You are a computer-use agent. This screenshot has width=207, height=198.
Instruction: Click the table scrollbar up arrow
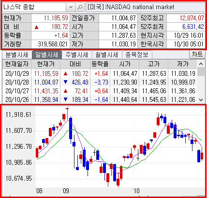click(201, 64)
